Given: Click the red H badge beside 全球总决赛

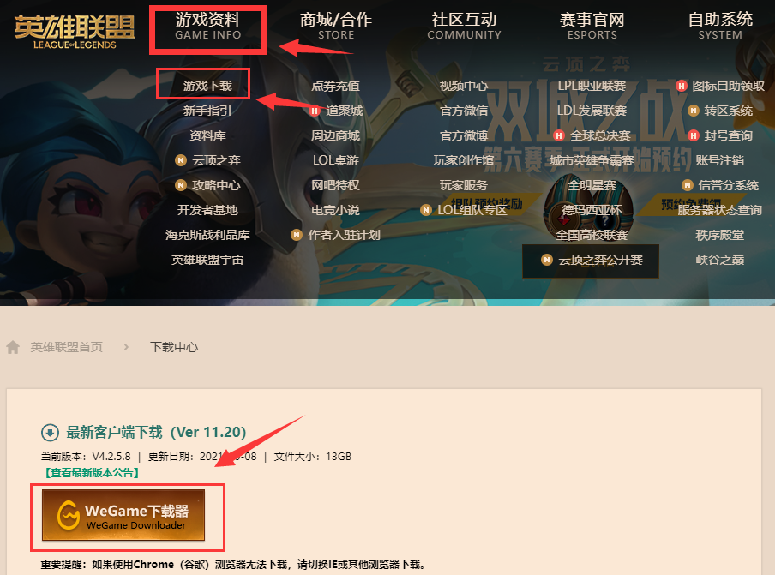Looking at the screenshot, I should coord(559,135).
